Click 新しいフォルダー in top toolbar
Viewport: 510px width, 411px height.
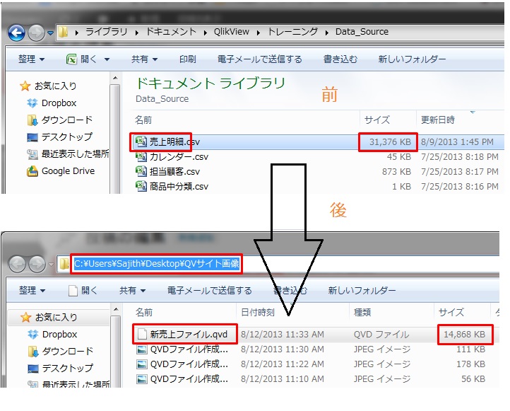(x=412, y=59)
